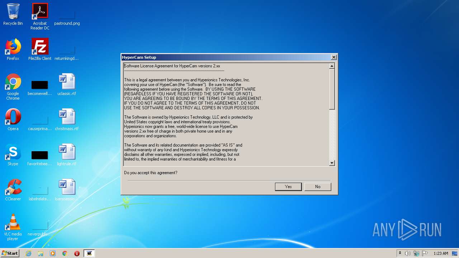Image resolution: width=459 pixels, height=258 pixels.
Task: Open Action Center flag icon
Action: click(x=425, y=253)
